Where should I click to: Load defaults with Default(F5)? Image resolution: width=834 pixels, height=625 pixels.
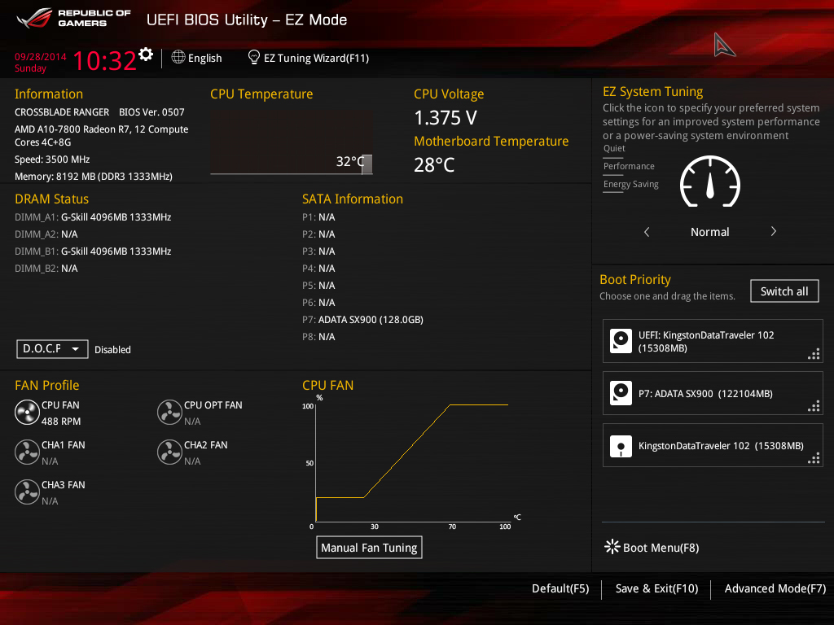(x=560, y=588)
